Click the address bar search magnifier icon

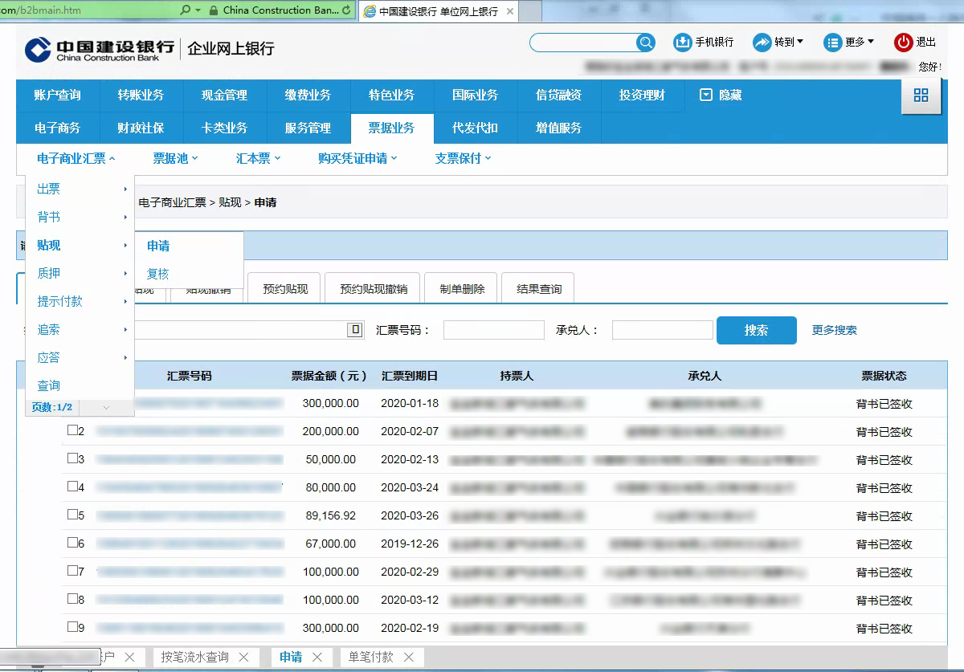[x=186, y=10]
